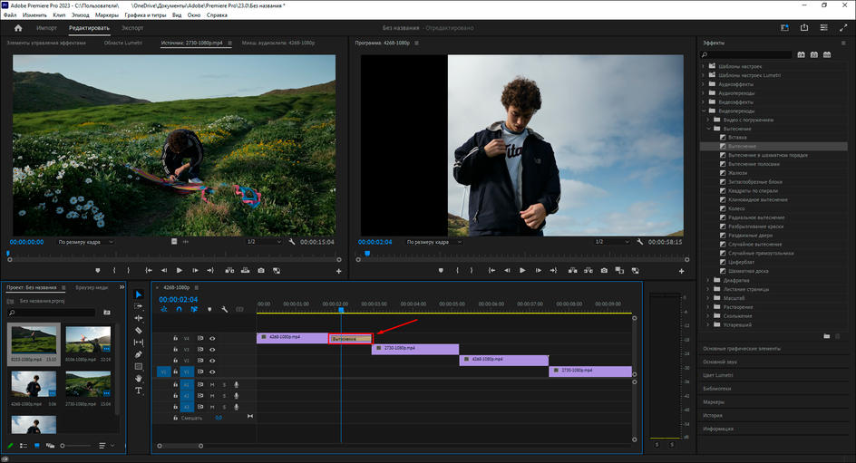Add marker in the timeline panel
Image resolution: width=856 pixels, height=463 pixels.
click(209, 309)
